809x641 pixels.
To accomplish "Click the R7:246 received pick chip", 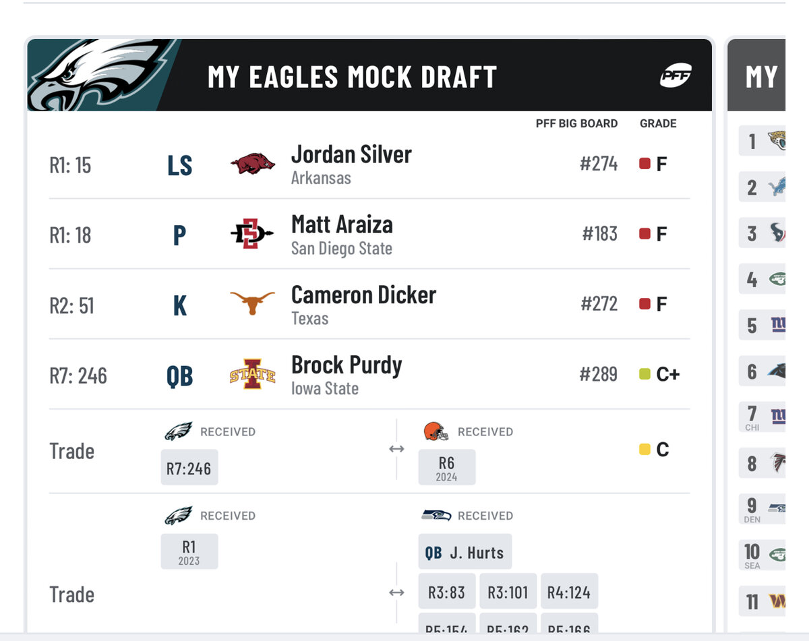I will coord(189,468).
